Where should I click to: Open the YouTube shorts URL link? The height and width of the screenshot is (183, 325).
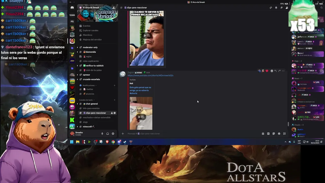[x=150, y=75]
